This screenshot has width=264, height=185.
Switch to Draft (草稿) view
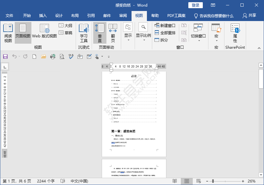[x=66, y=33]
